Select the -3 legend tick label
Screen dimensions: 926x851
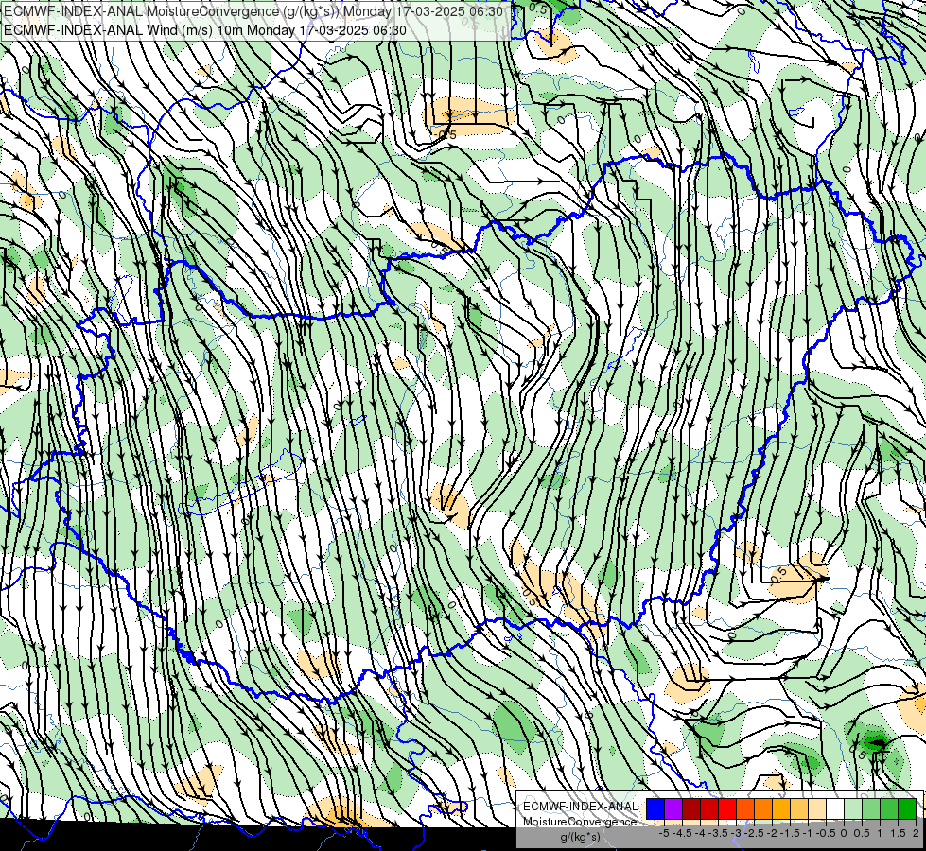tap(737, 833)
